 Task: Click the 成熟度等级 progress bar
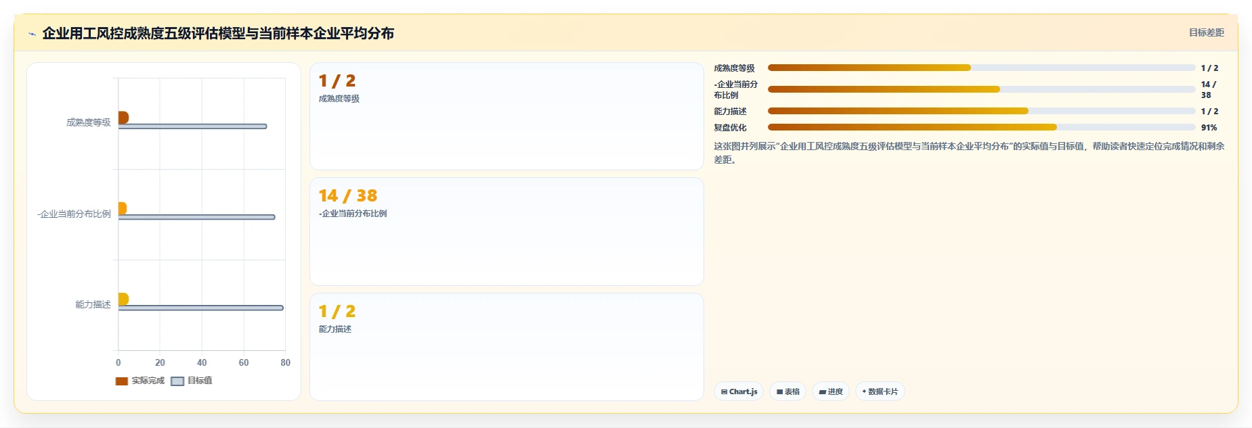click(x=981, y=68)
